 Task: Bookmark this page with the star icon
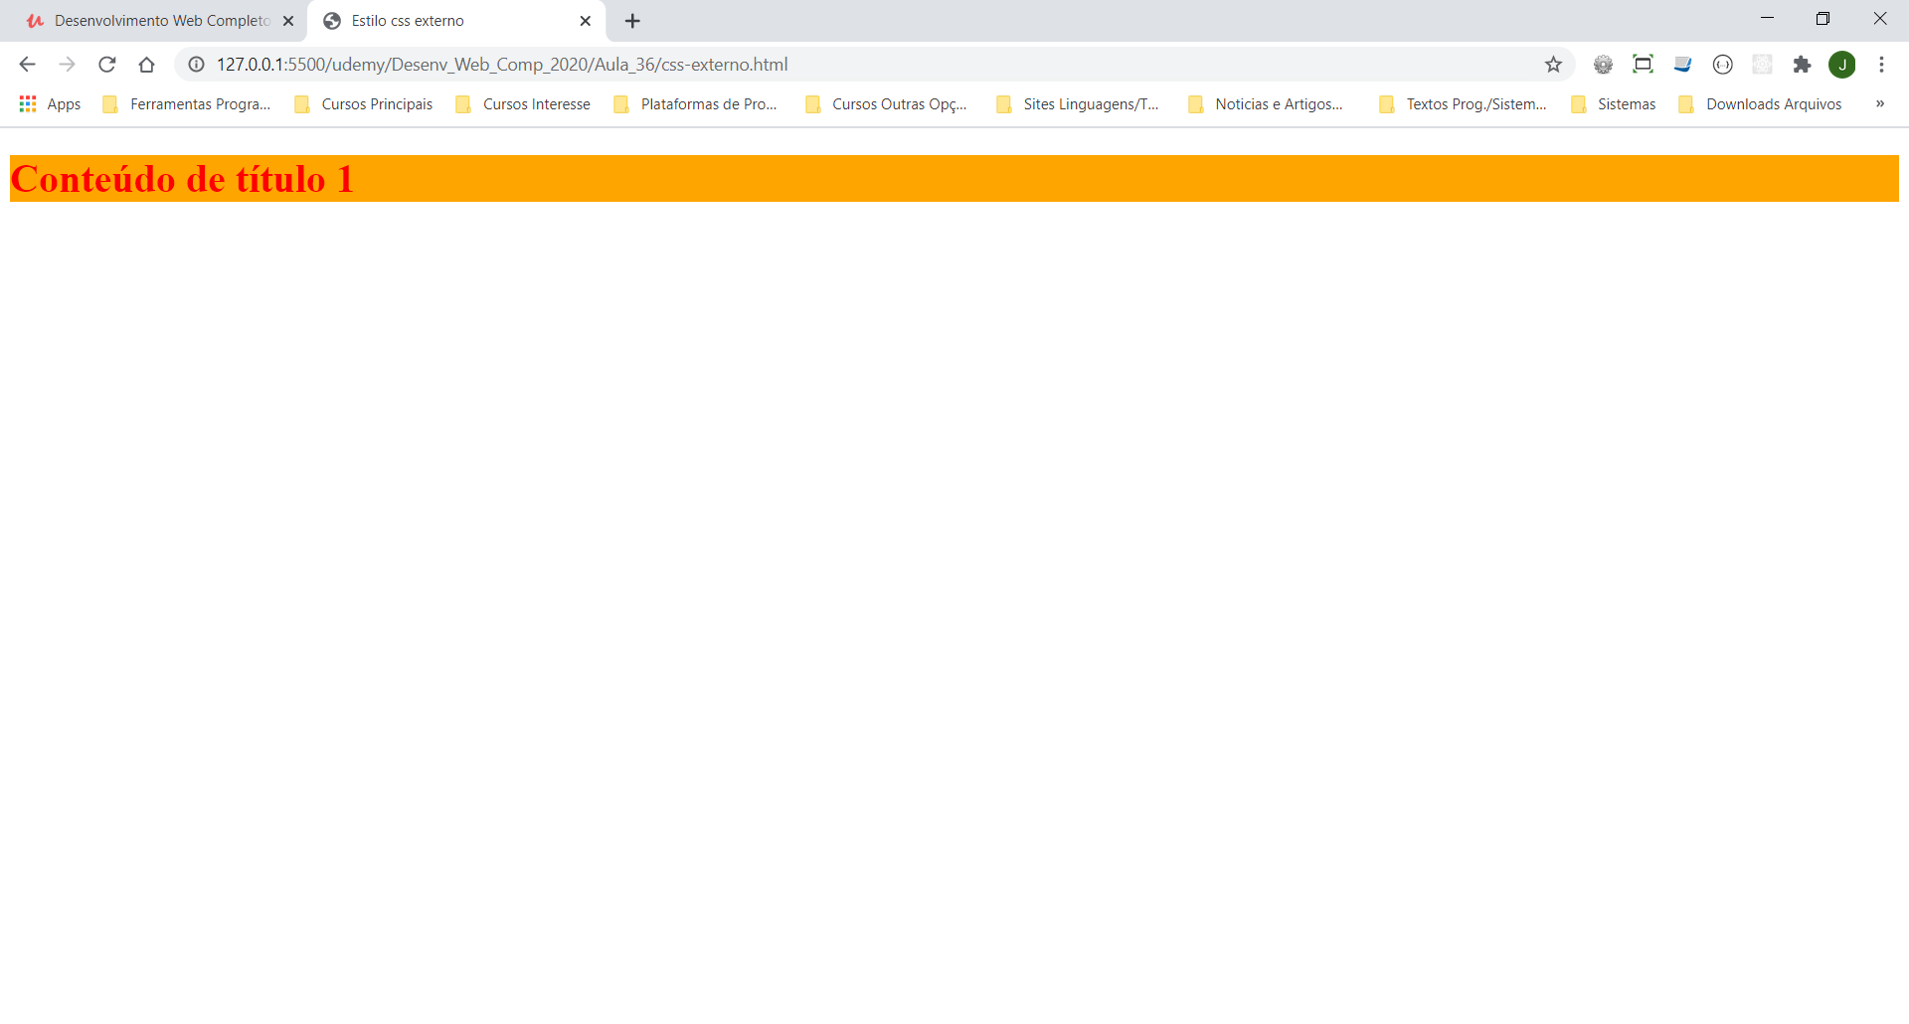coord(1553,65)
